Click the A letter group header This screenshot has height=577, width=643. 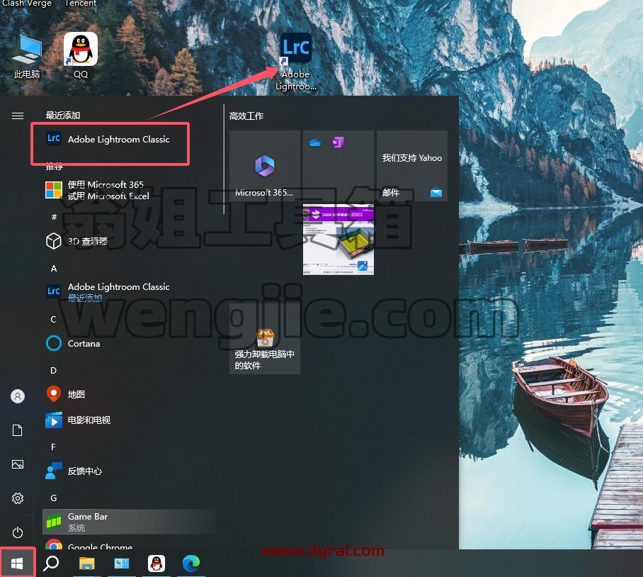pos(54,269)
